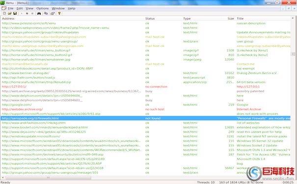Select the http://webdev.archive.org/ row
The height and width of the screenshot is (184, 297).
(x=145, y=109)
